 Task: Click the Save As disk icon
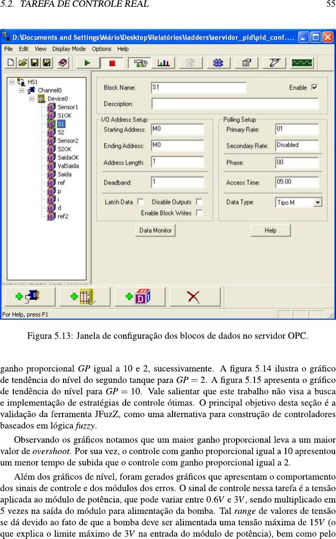point(47,63)
